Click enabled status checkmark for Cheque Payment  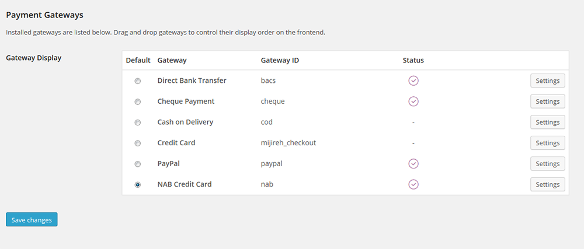click(x=413, y=101)
